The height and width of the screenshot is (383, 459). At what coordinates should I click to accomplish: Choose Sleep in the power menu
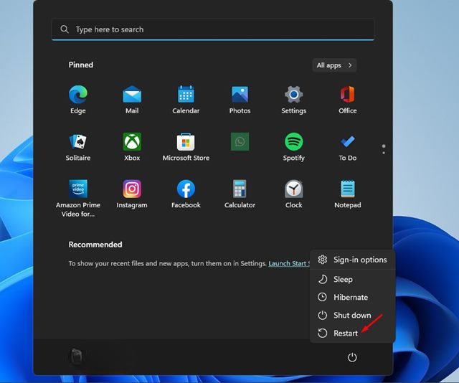pyautogui.click(x=352, y=279)
